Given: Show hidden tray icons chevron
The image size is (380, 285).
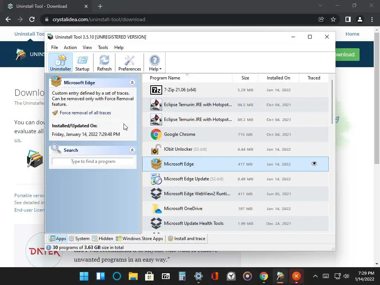Looking at the screenshot, I should pos(315,276).
